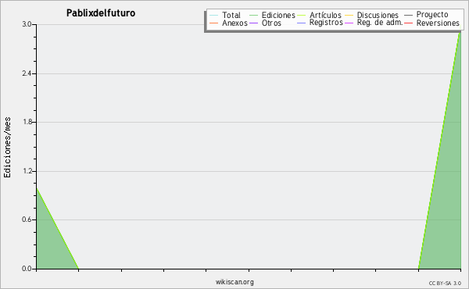Click the green triangle area at left
469x289 pixels.
49,245
